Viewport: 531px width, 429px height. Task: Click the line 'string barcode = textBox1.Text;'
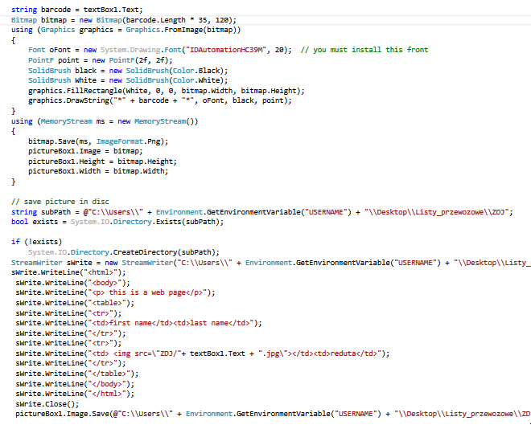pos(77,10)
